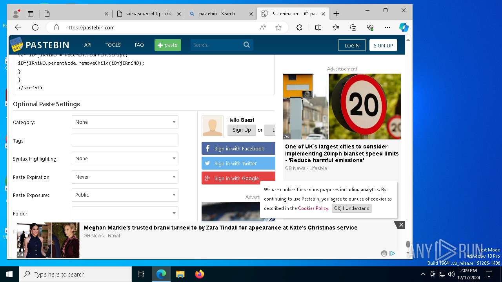Screen dimensions: 502x282
Task: Open the Edge profile icon
Action: click(x=16, y=14)
